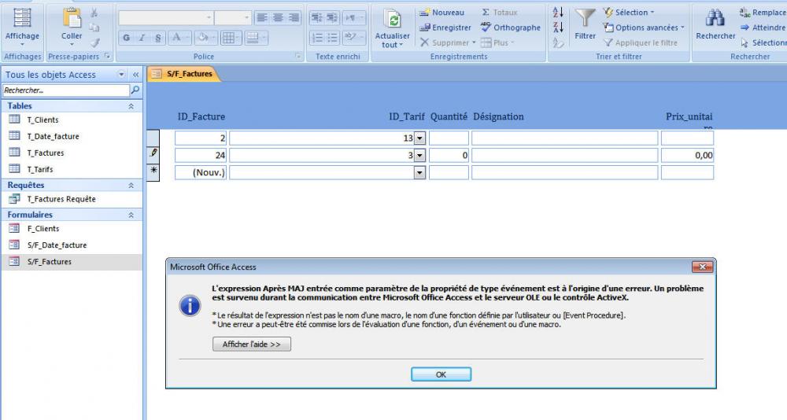The image size is (787, 420).
Task: Select the new record row selector
Action: point(153,171)
